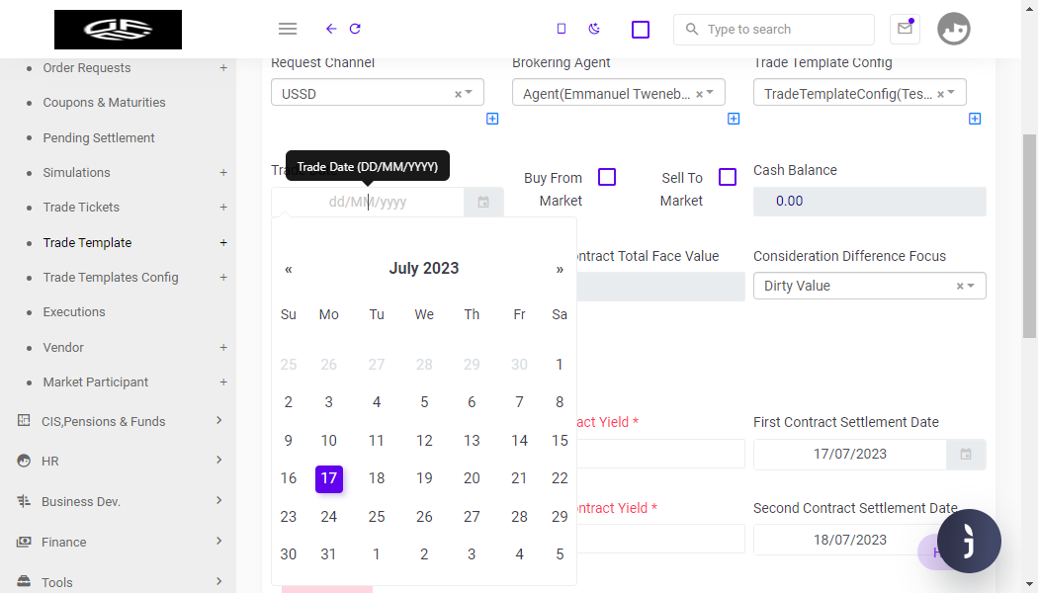Click the refresh icon in top bar
This screenshot has width=1038, height=593.
tap(355, 29)
